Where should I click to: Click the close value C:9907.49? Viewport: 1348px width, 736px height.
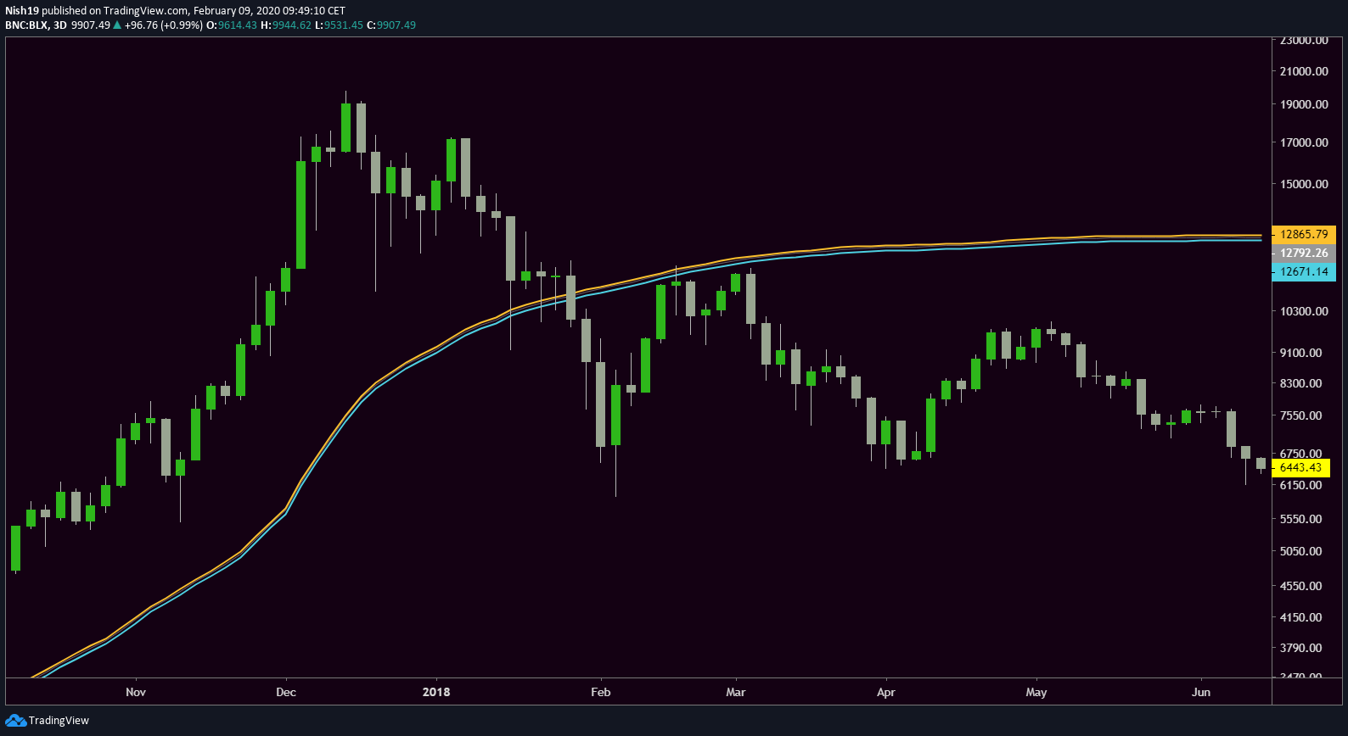tap(391, 25)
